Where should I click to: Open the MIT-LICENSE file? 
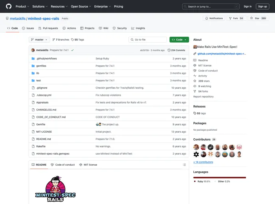pyautogui.click(x=44, y=132)
